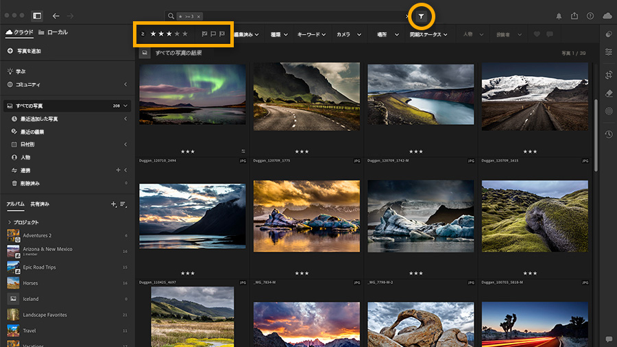Collapse すべての写真 chevron

(x=125, y=106)
